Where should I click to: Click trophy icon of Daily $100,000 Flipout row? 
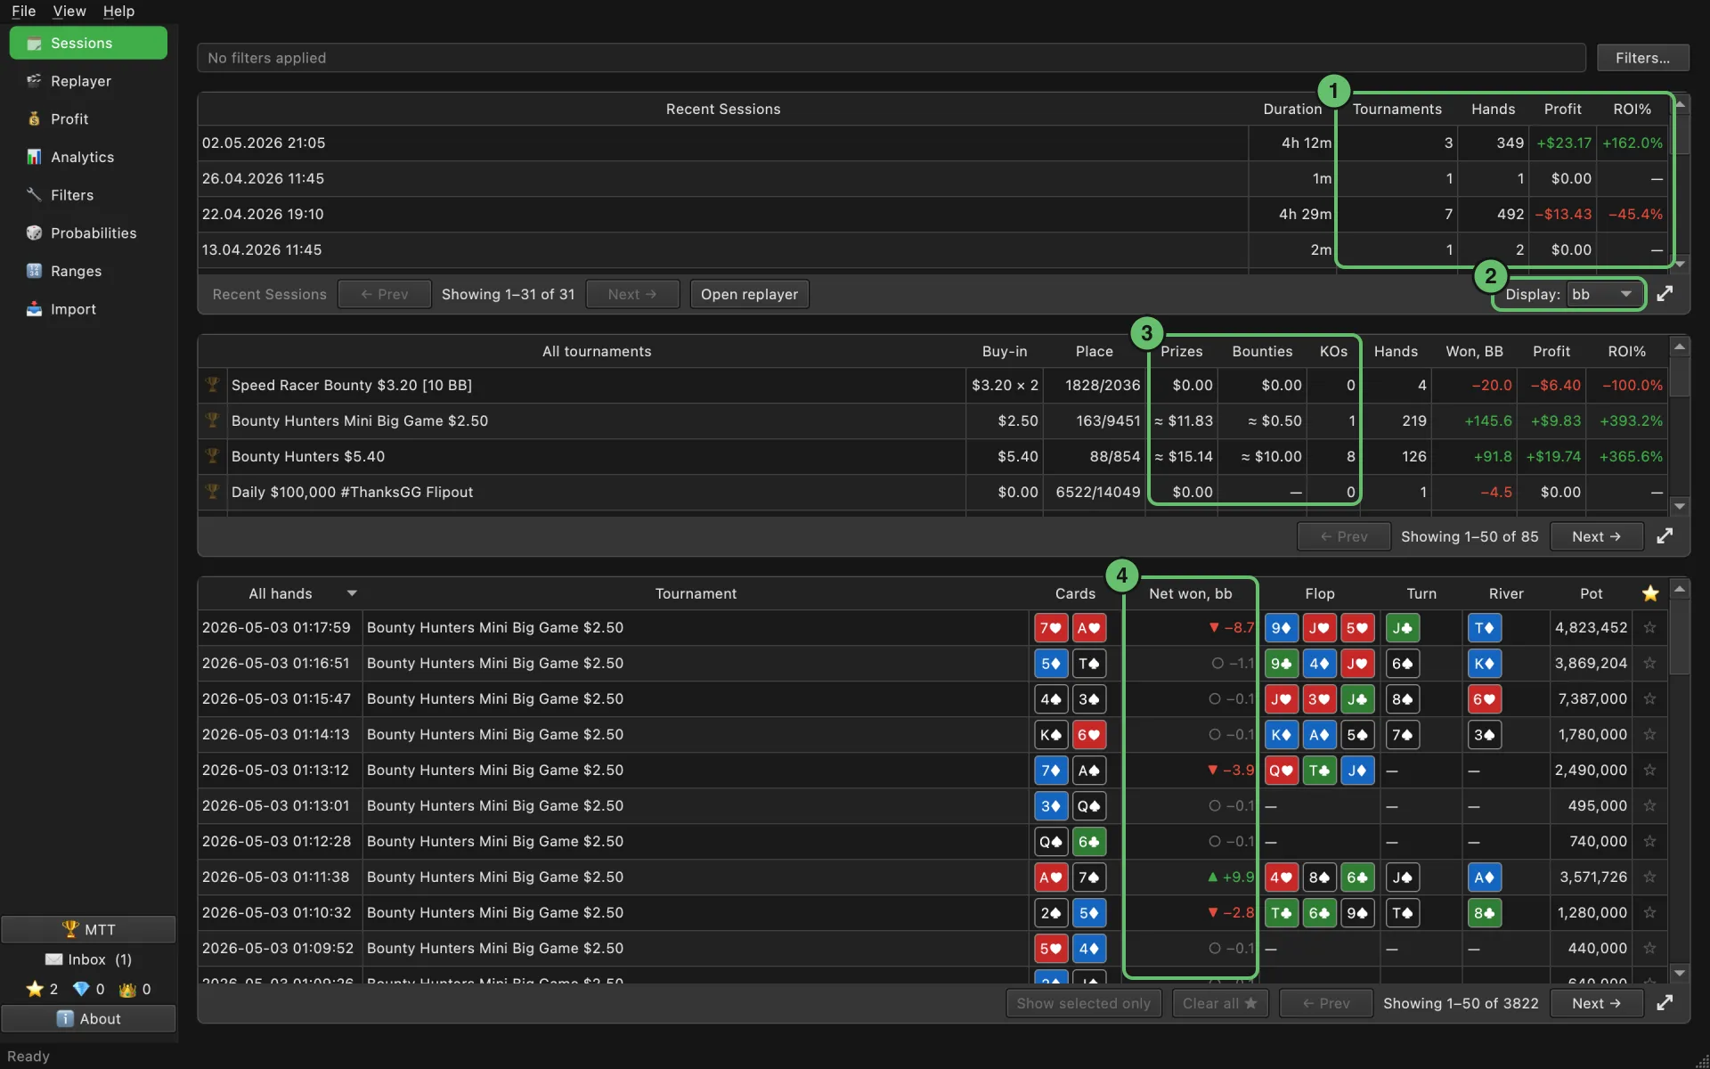(212, 492)
